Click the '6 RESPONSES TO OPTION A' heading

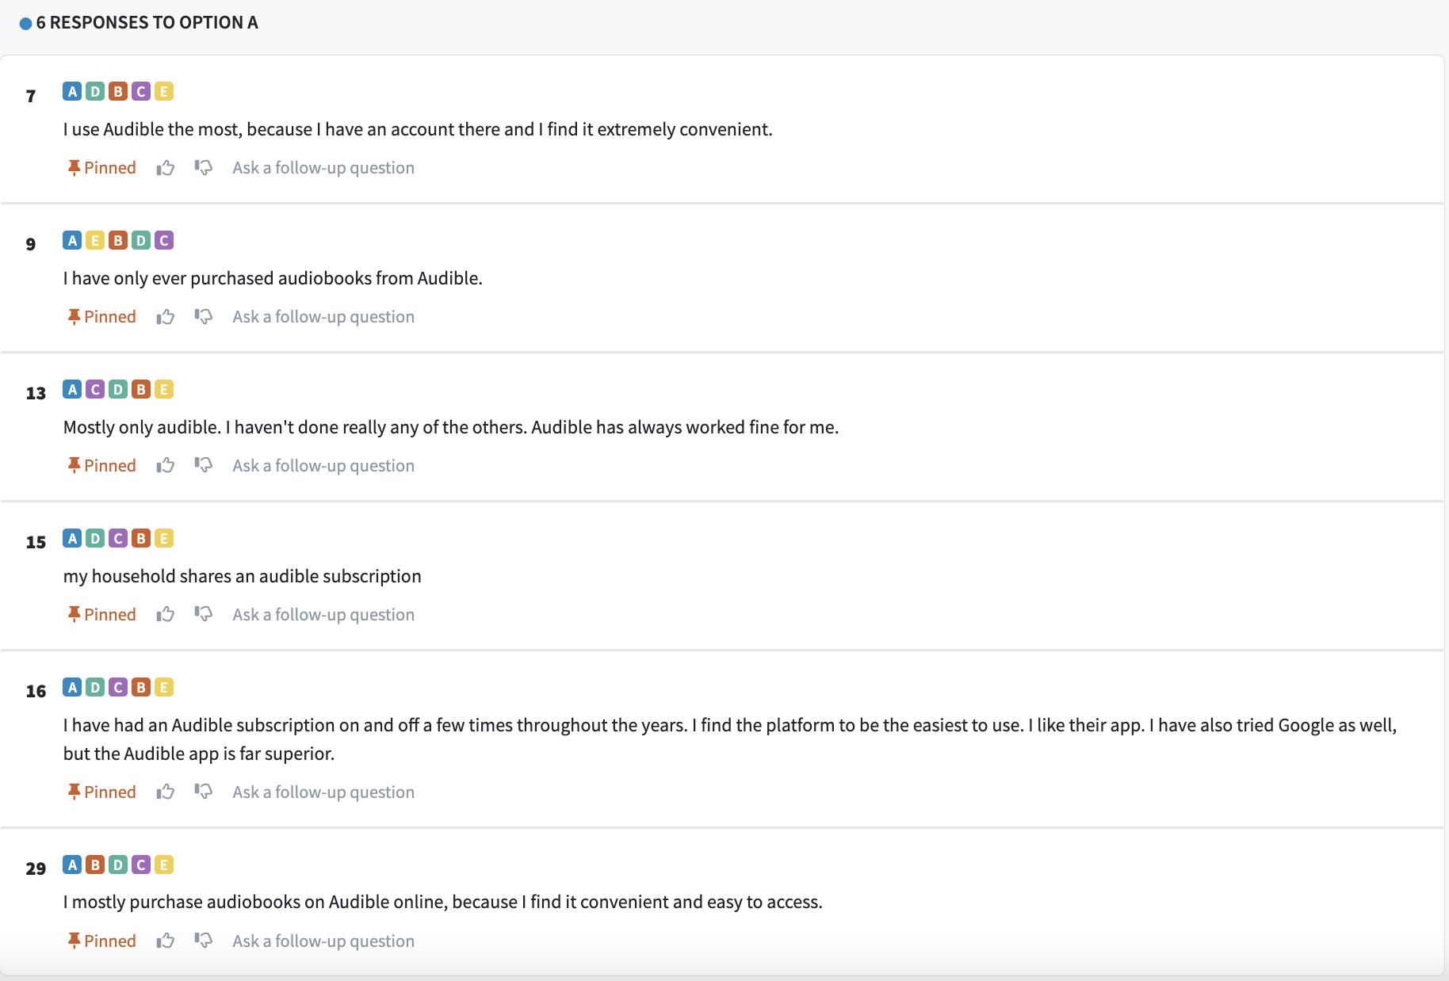point(147,22)
